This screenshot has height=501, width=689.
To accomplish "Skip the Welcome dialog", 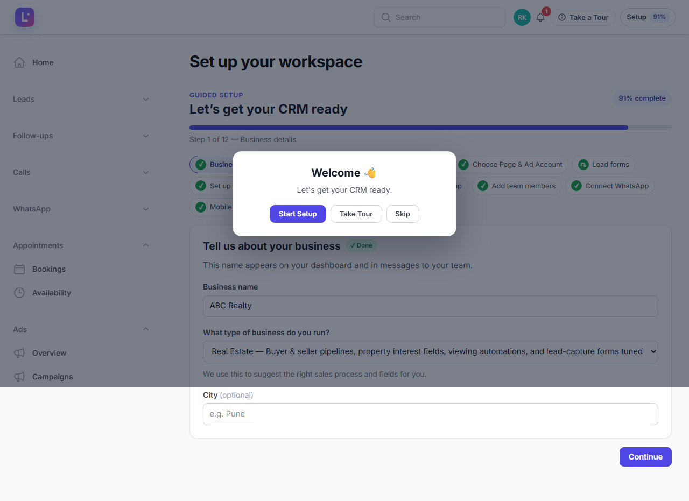I will [x=403, y=214].
